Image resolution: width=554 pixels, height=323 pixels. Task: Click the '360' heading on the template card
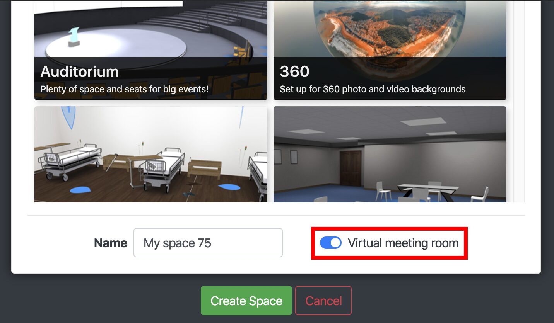[x=294, y=71]
